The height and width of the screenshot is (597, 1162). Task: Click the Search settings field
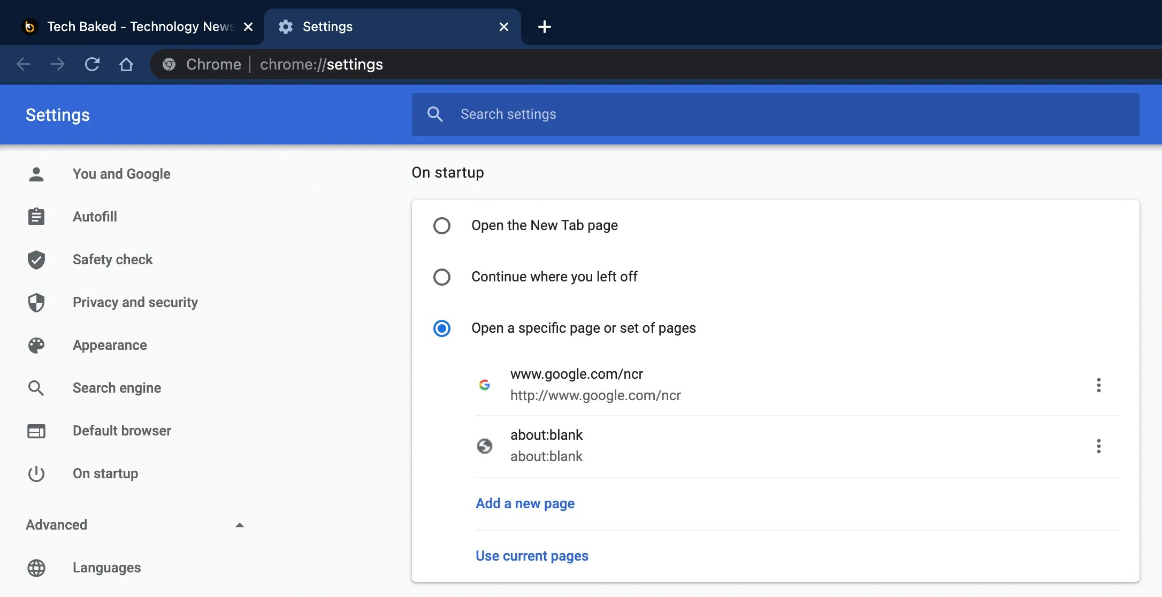[x=776, y=114]
